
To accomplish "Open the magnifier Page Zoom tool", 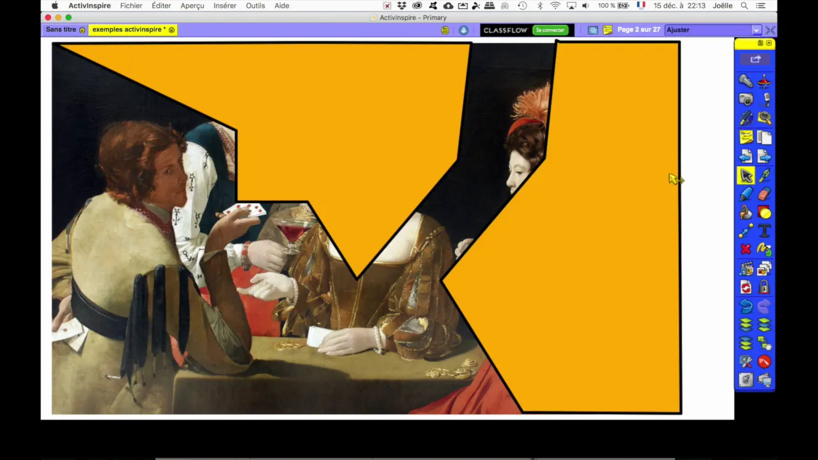I will (x=764, y=118).
